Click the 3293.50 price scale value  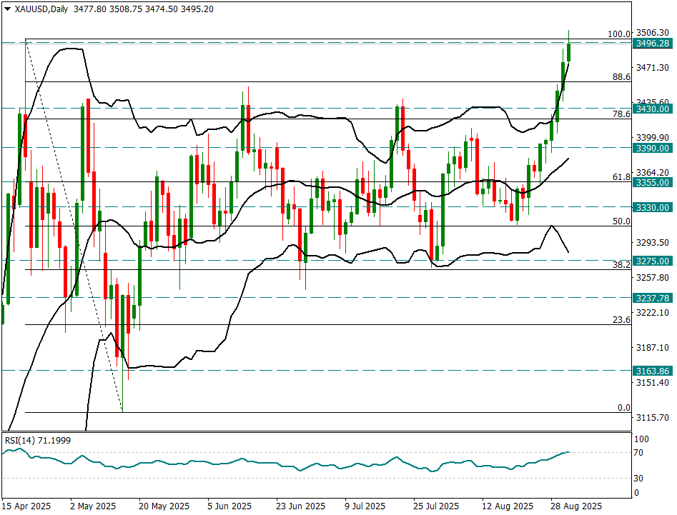(653, 242)
